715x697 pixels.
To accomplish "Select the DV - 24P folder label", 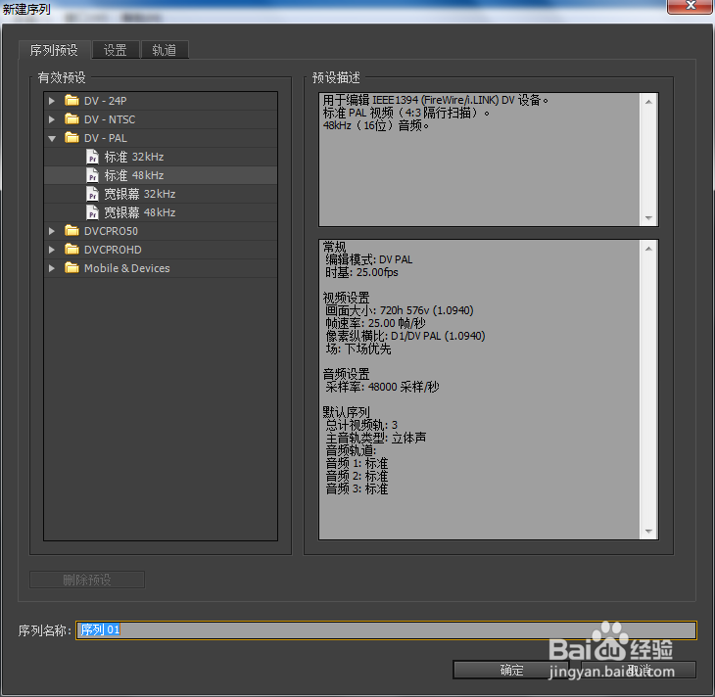I will point(106,101).
